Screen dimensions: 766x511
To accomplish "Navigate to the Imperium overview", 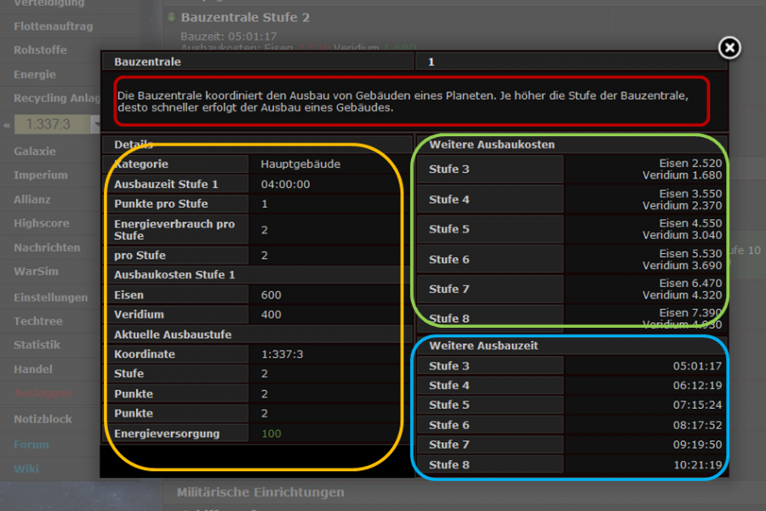I will (x=40, y=175).
